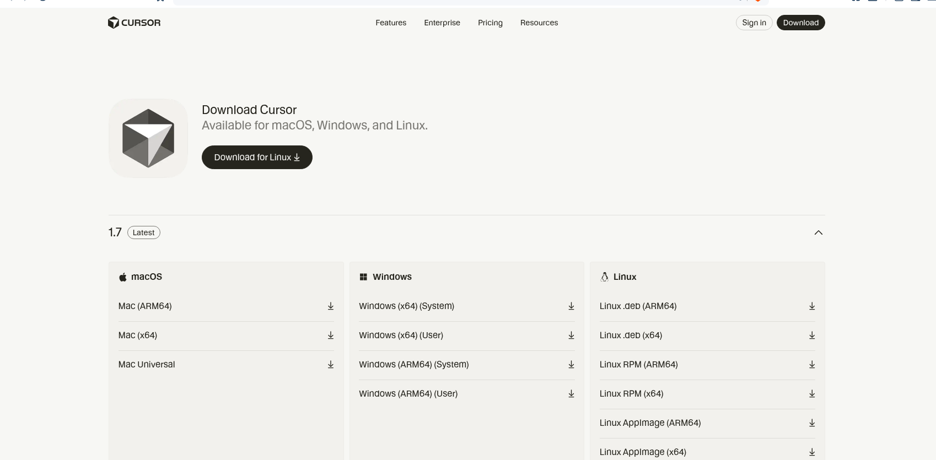Go to the Pricing page

[x=490, y=23]
